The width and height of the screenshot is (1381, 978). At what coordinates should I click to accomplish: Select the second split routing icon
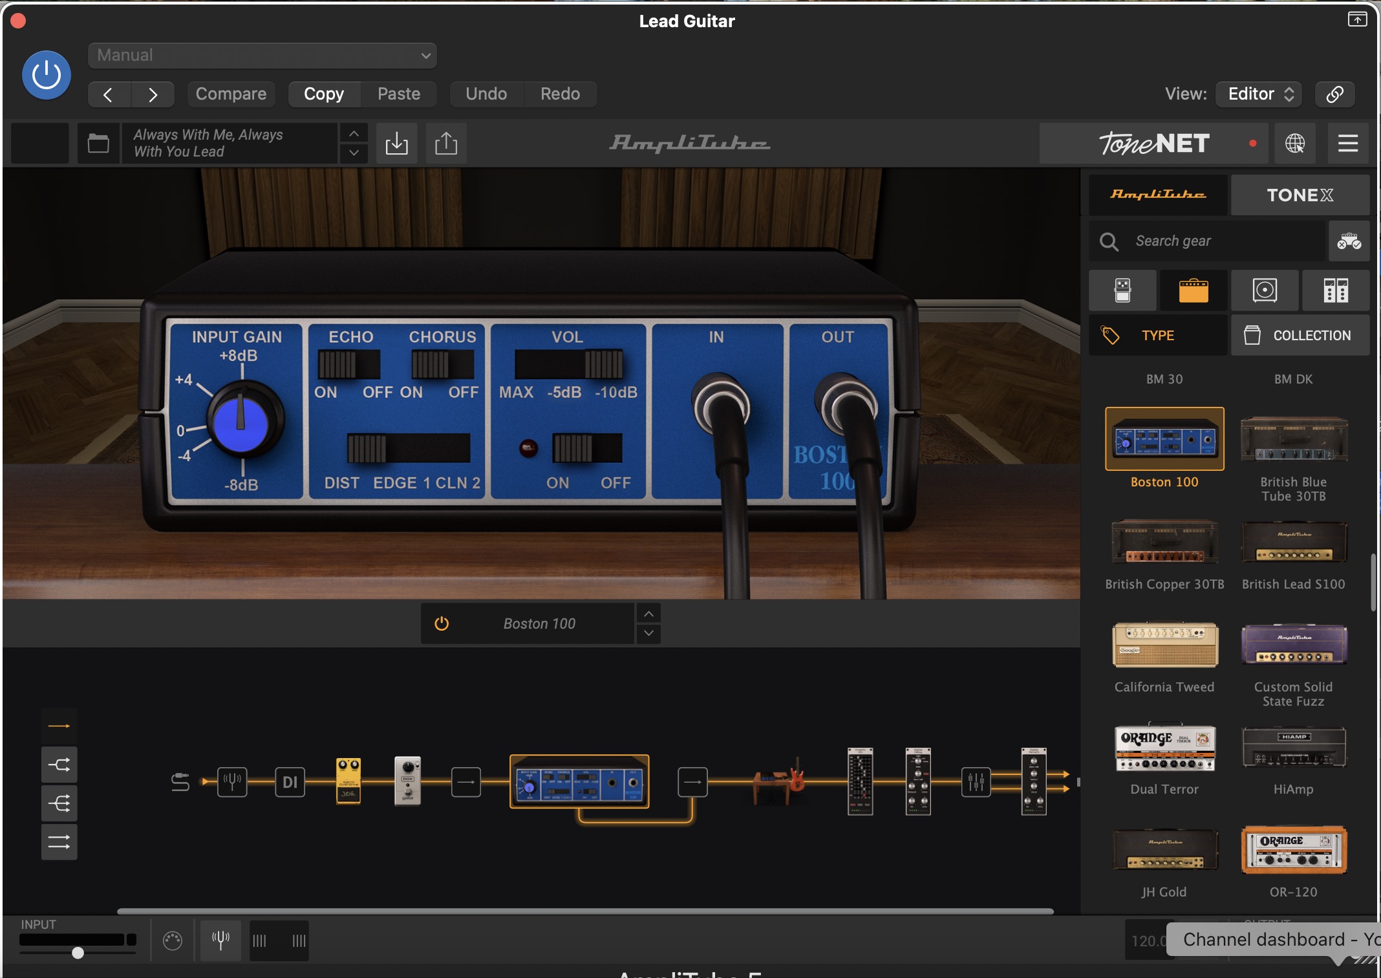[59, 765]
